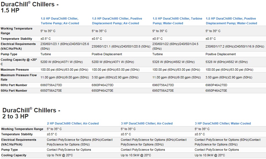Open 1.5 HP Positive Displacement Air-Cooled link

coord(117,21)
